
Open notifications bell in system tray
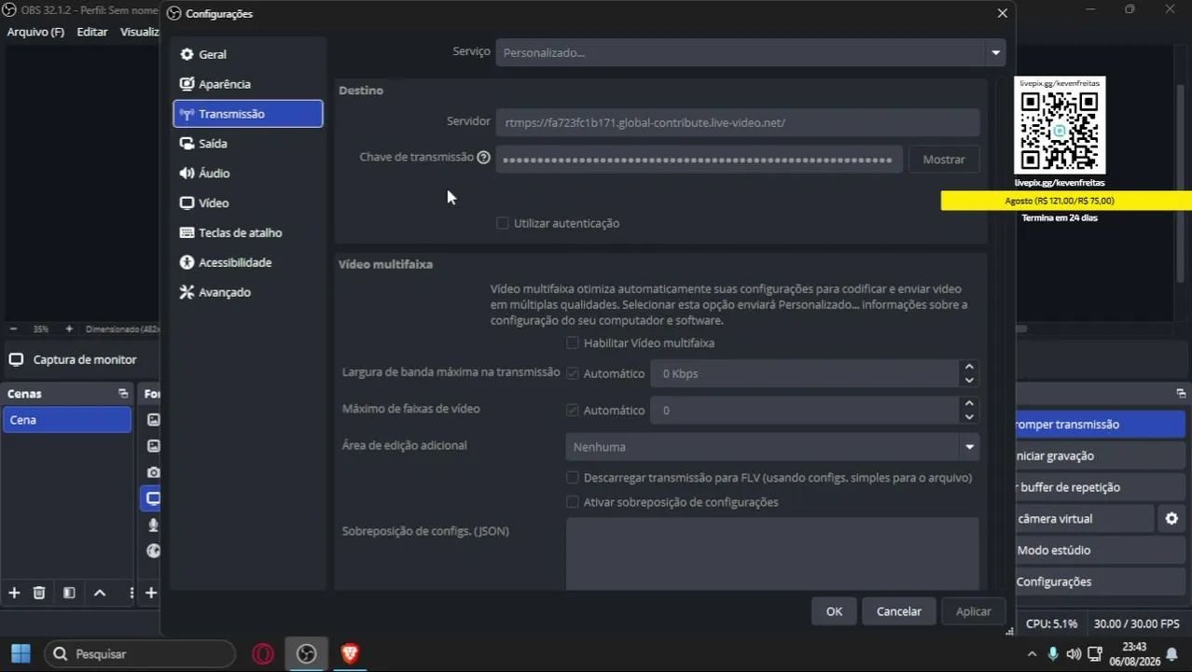[x=1171, y=654]
